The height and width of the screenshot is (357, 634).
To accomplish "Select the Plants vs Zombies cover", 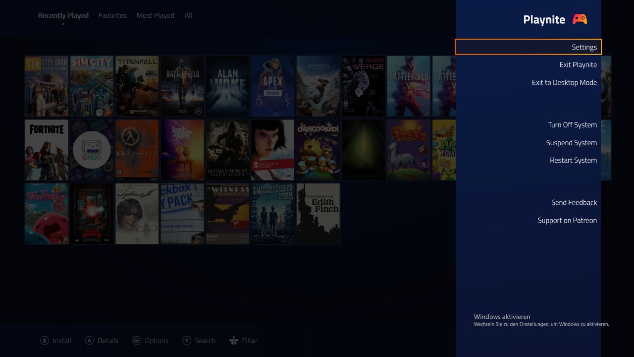I will point(444,150).
